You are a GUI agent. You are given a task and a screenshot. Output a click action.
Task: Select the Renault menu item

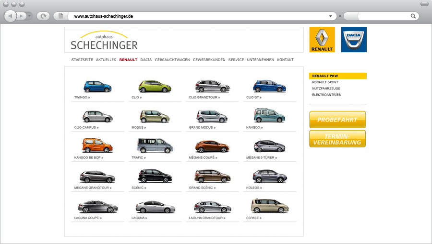pyautogui.click(x=128, y=59)
